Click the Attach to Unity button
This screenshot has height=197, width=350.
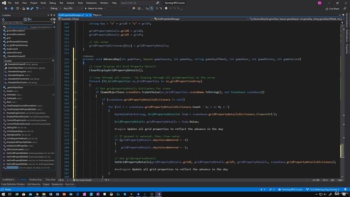click(95, 9)
